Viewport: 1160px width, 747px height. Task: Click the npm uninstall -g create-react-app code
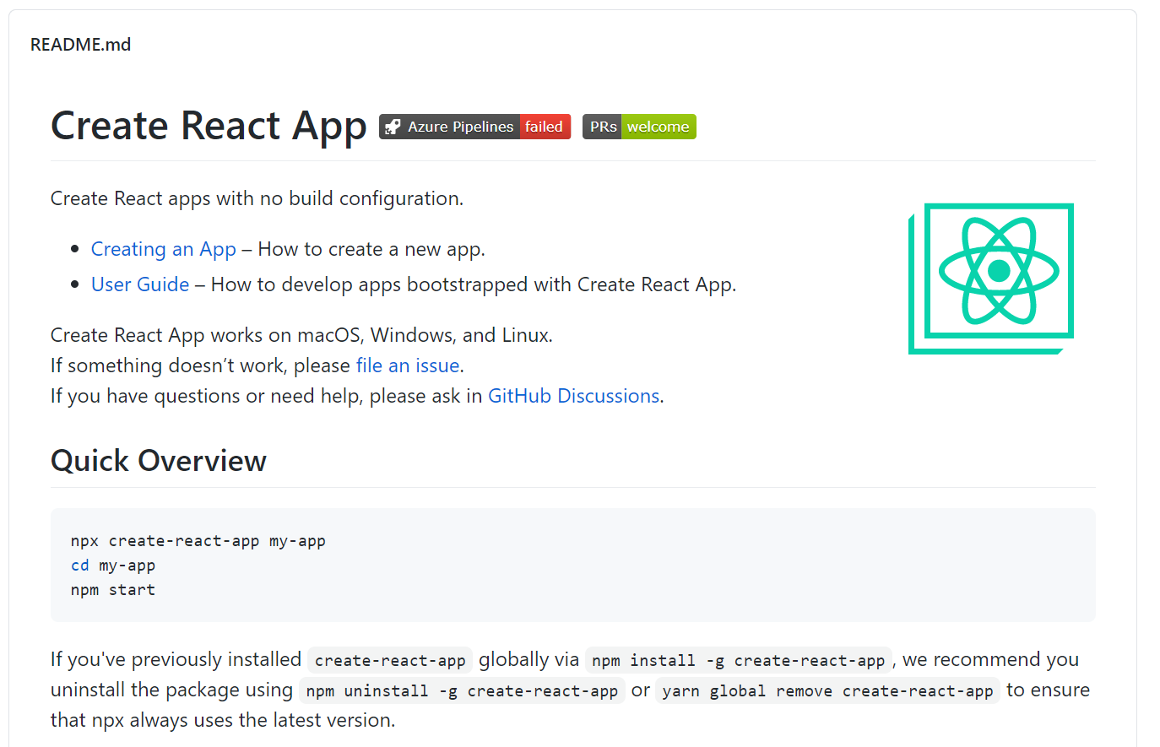[x=462, y=690]
